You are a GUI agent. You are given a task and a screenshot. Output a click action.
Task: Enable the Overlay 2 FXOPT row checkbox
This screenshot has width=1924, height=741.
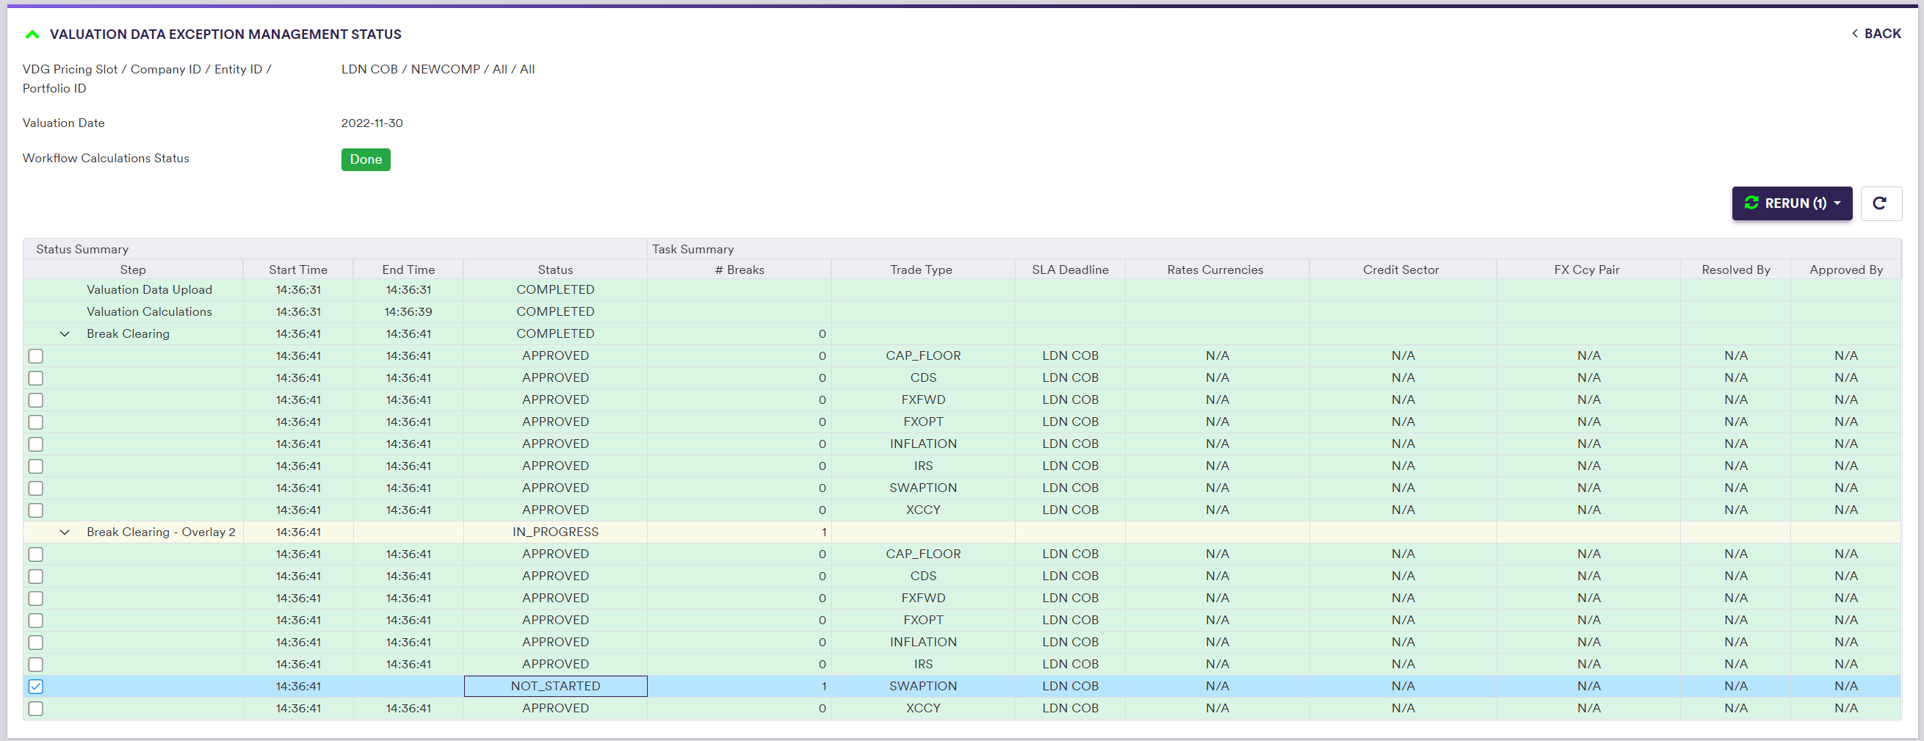tap(36, 620)
